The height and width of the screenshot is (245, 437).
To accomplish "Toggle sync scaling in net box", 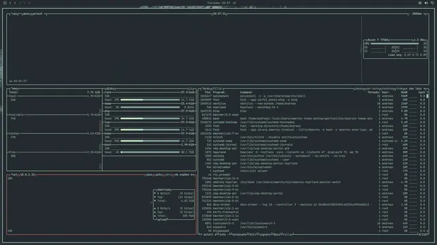I will [149, 175].
